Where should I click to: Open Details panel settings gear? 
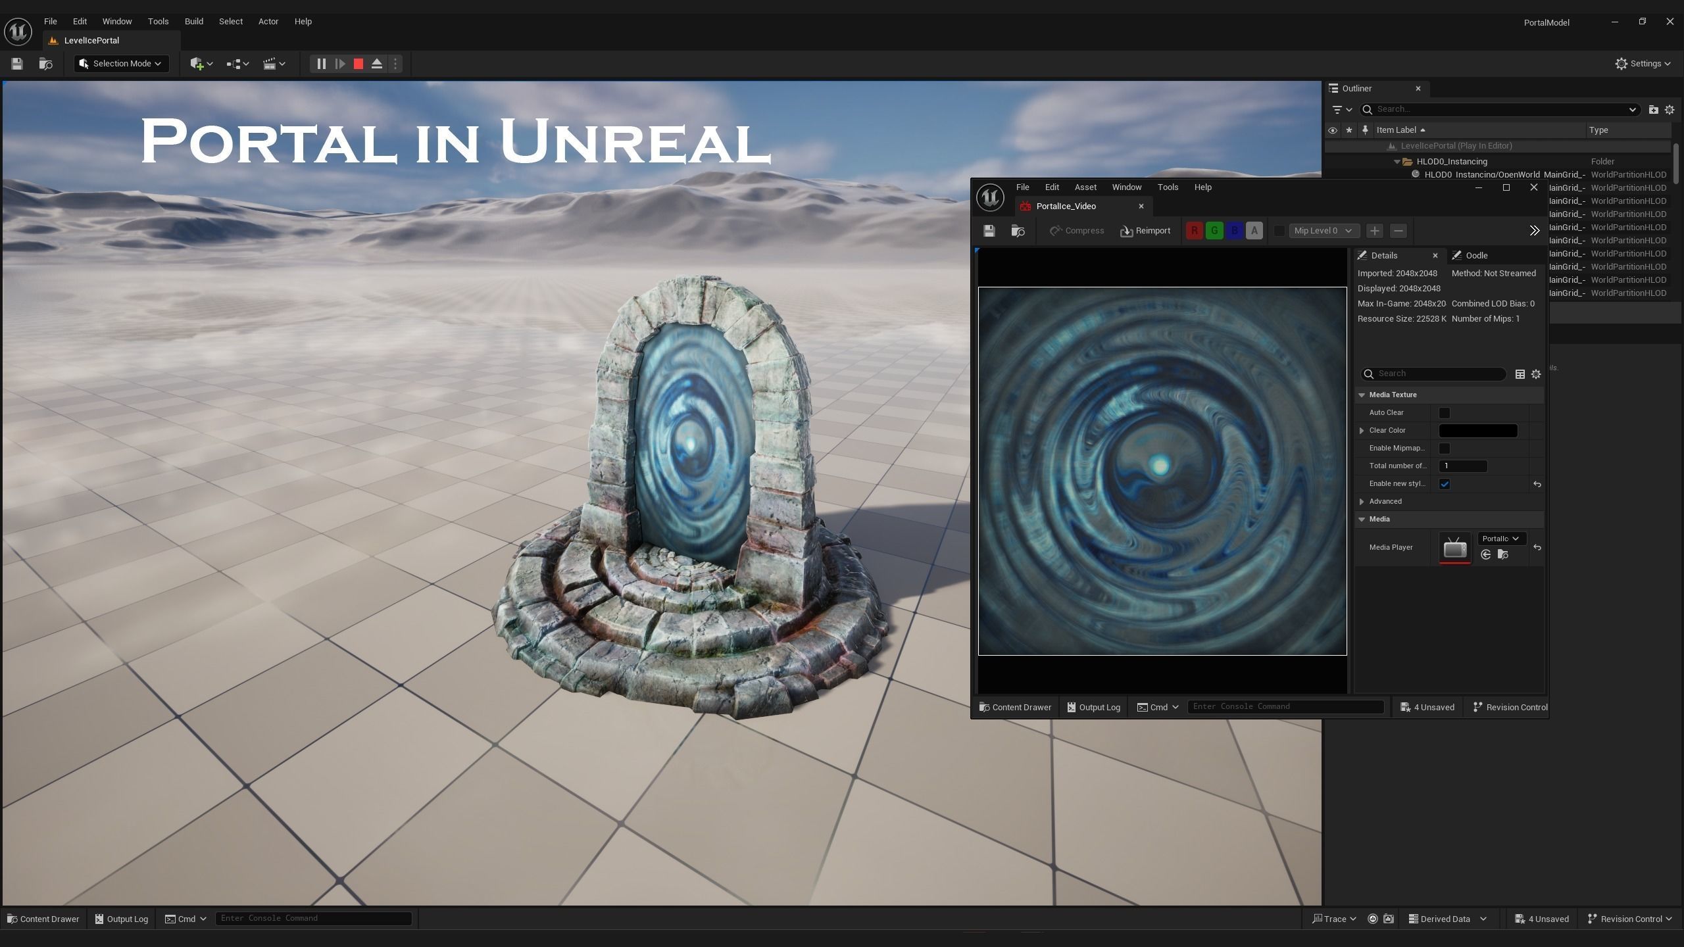(1536, 374)
